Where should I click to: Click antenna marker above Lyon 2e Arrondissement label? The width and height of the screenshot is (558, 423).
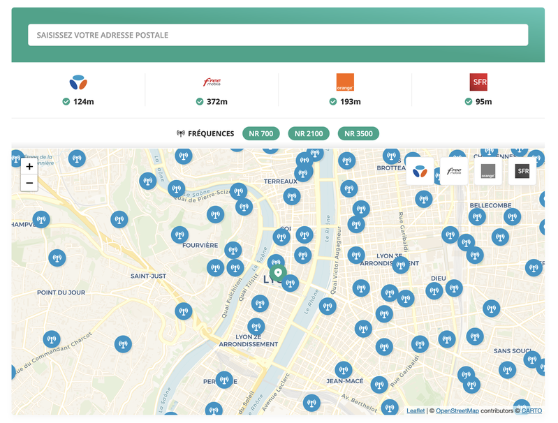coord(256,326)
